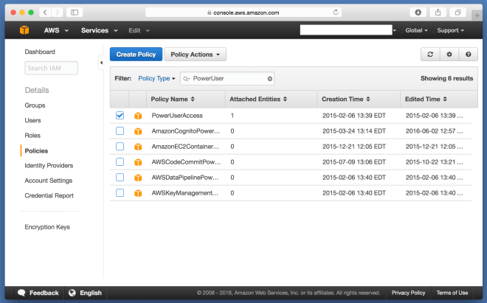The width and height of the screenshot is (487, 303).
Task: Go to Roles in the sidebar
Action: 32,136
